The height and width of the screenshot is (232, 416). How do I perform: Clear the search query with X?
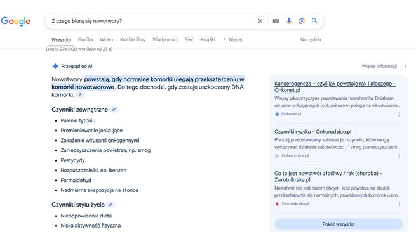click(260, 21)
